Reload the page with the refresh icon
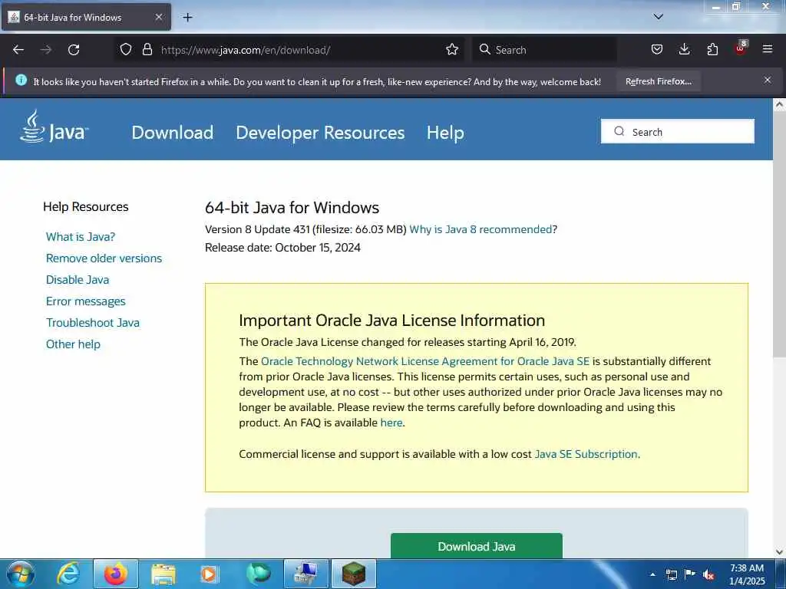This screenshot has height=589, width=786. tap(74, 50)
